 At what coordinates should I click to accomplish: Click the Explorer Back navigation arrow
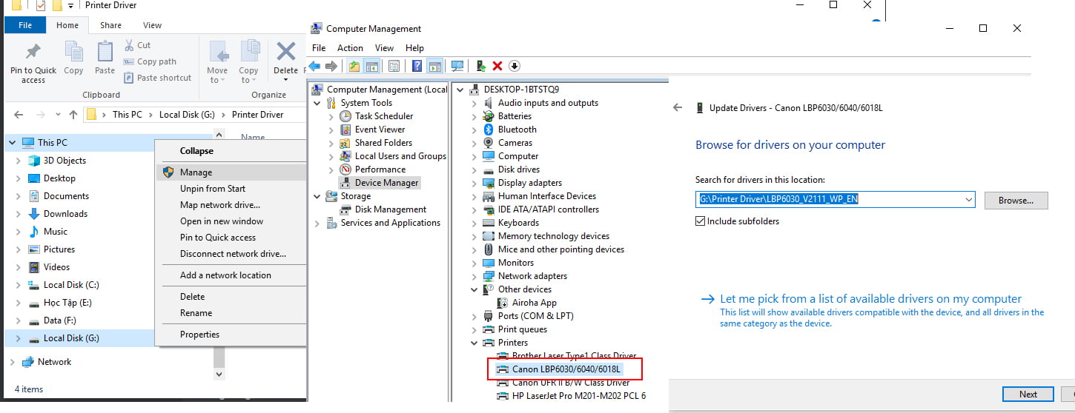click(19, 115)
